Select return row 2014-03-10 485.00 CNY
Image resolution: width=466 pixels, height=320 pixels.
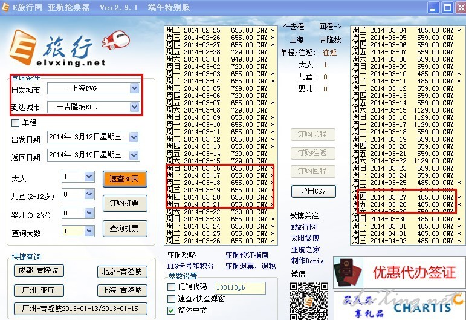pos(407,74)
